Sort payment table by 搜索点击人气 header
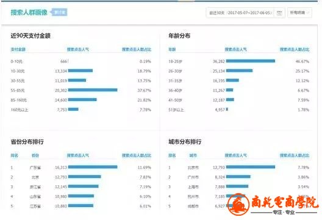This screenshot has height=220, width=322. pyautogui.click(x=78, y=49)
